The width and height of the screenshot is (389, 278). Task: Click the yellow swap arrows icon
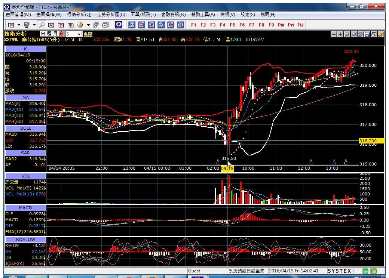click(x=380, y=34)
